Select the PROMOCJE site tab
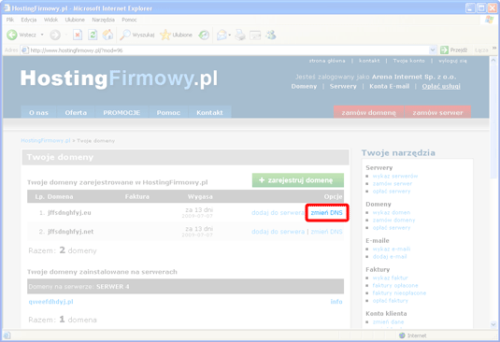Viewport: 500px width, 342px height. tap(121, 112)
